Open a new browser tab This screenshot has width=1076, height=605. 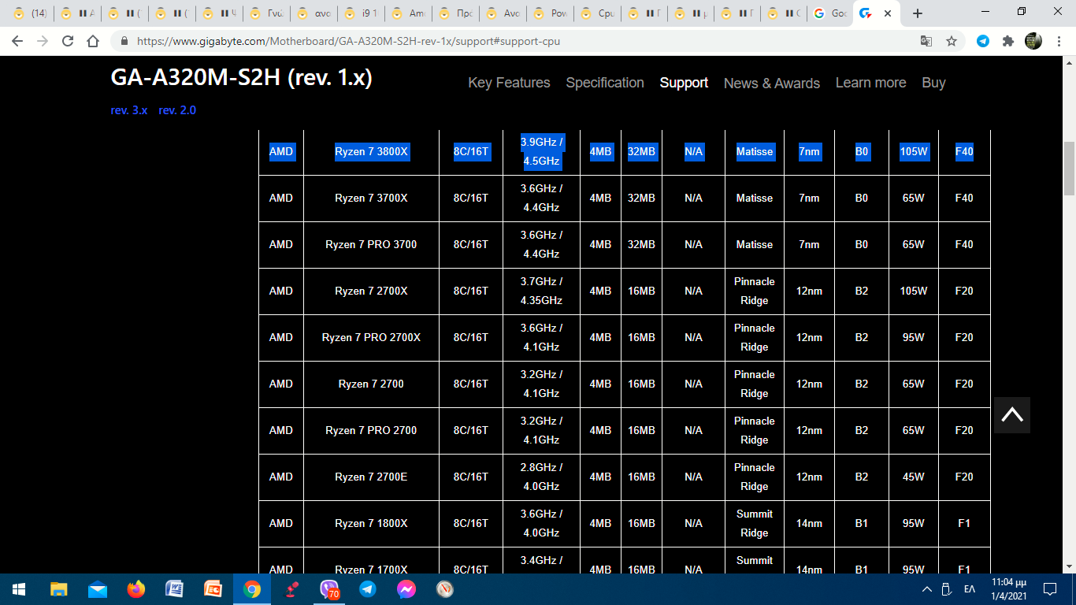918,13
